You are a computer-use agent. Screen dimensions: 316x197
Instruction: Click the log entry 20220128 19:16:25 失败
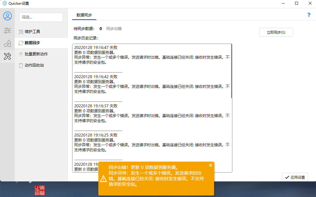pyautogui.click(x=96, y=135)
